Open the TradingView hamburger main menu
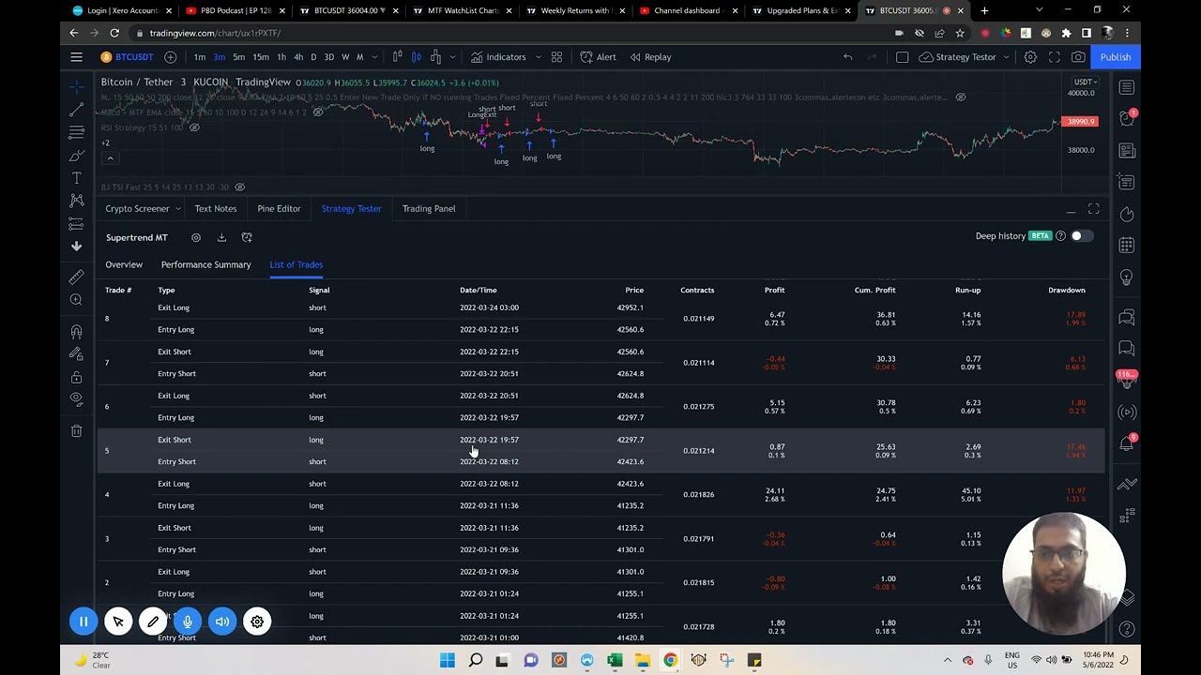The width and height of the screenshot is (1201, 675). pyautogui.click(x=76, y=57)
